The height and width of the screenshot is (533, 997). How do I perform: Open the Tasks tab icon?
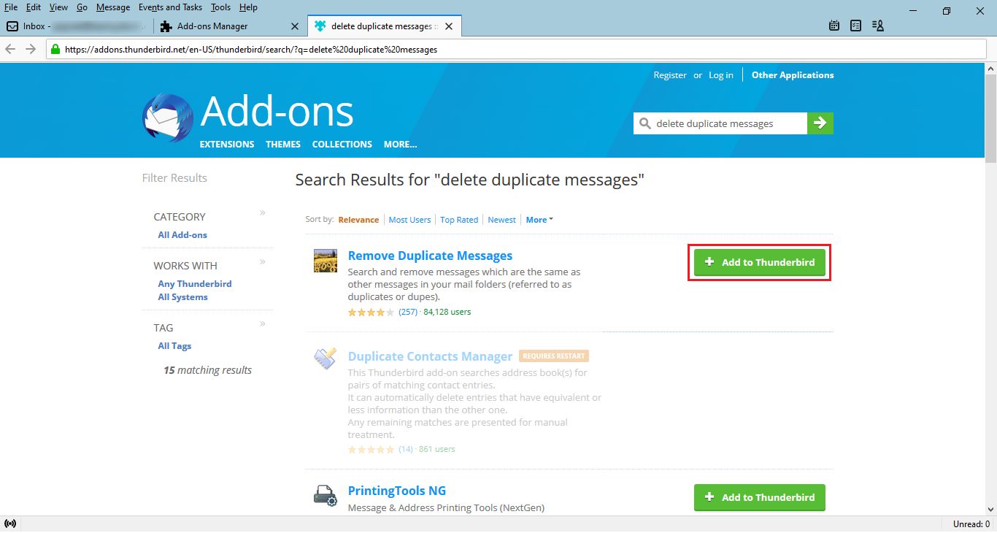[x=855, y=25]
